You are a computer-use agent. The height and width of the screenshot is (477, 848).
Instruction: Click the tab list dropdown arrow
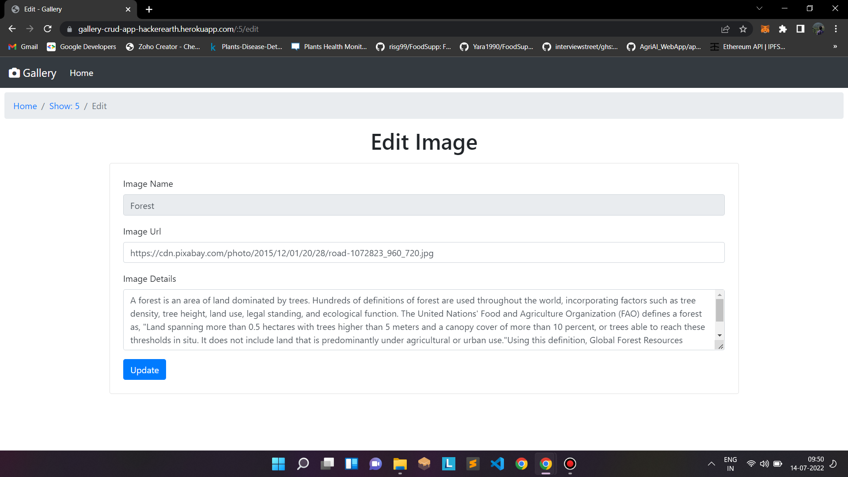point(760,9)
